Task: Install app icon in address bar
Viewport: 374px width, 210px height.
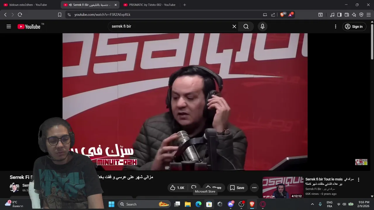Action: point(265,15)
